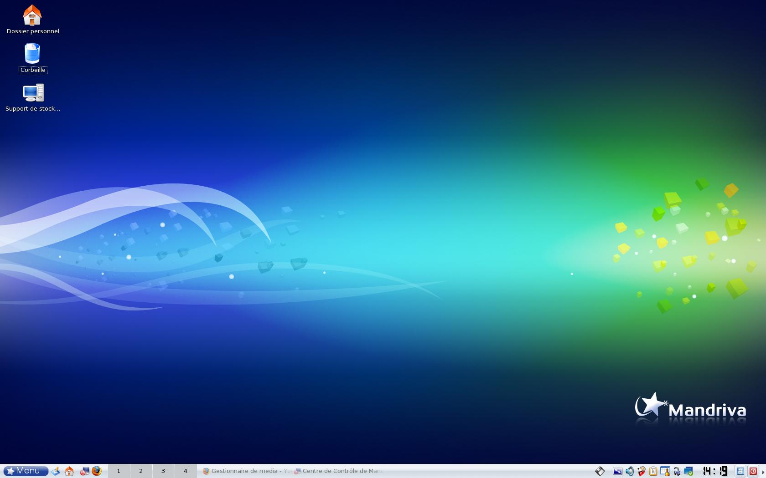The height and width of the screenshot is (478, 766).
Task: Restore the Centre de Contrôle window
Action: click(340, 471)
